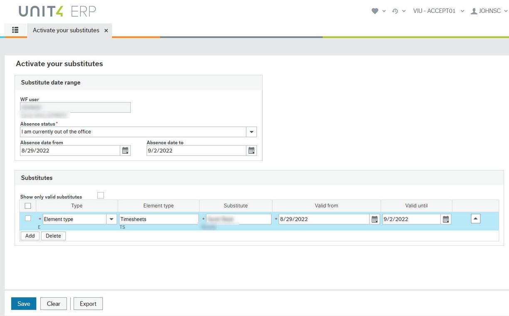
Task: Click inside the Timesheets element type field
Action: click(158, 218)
